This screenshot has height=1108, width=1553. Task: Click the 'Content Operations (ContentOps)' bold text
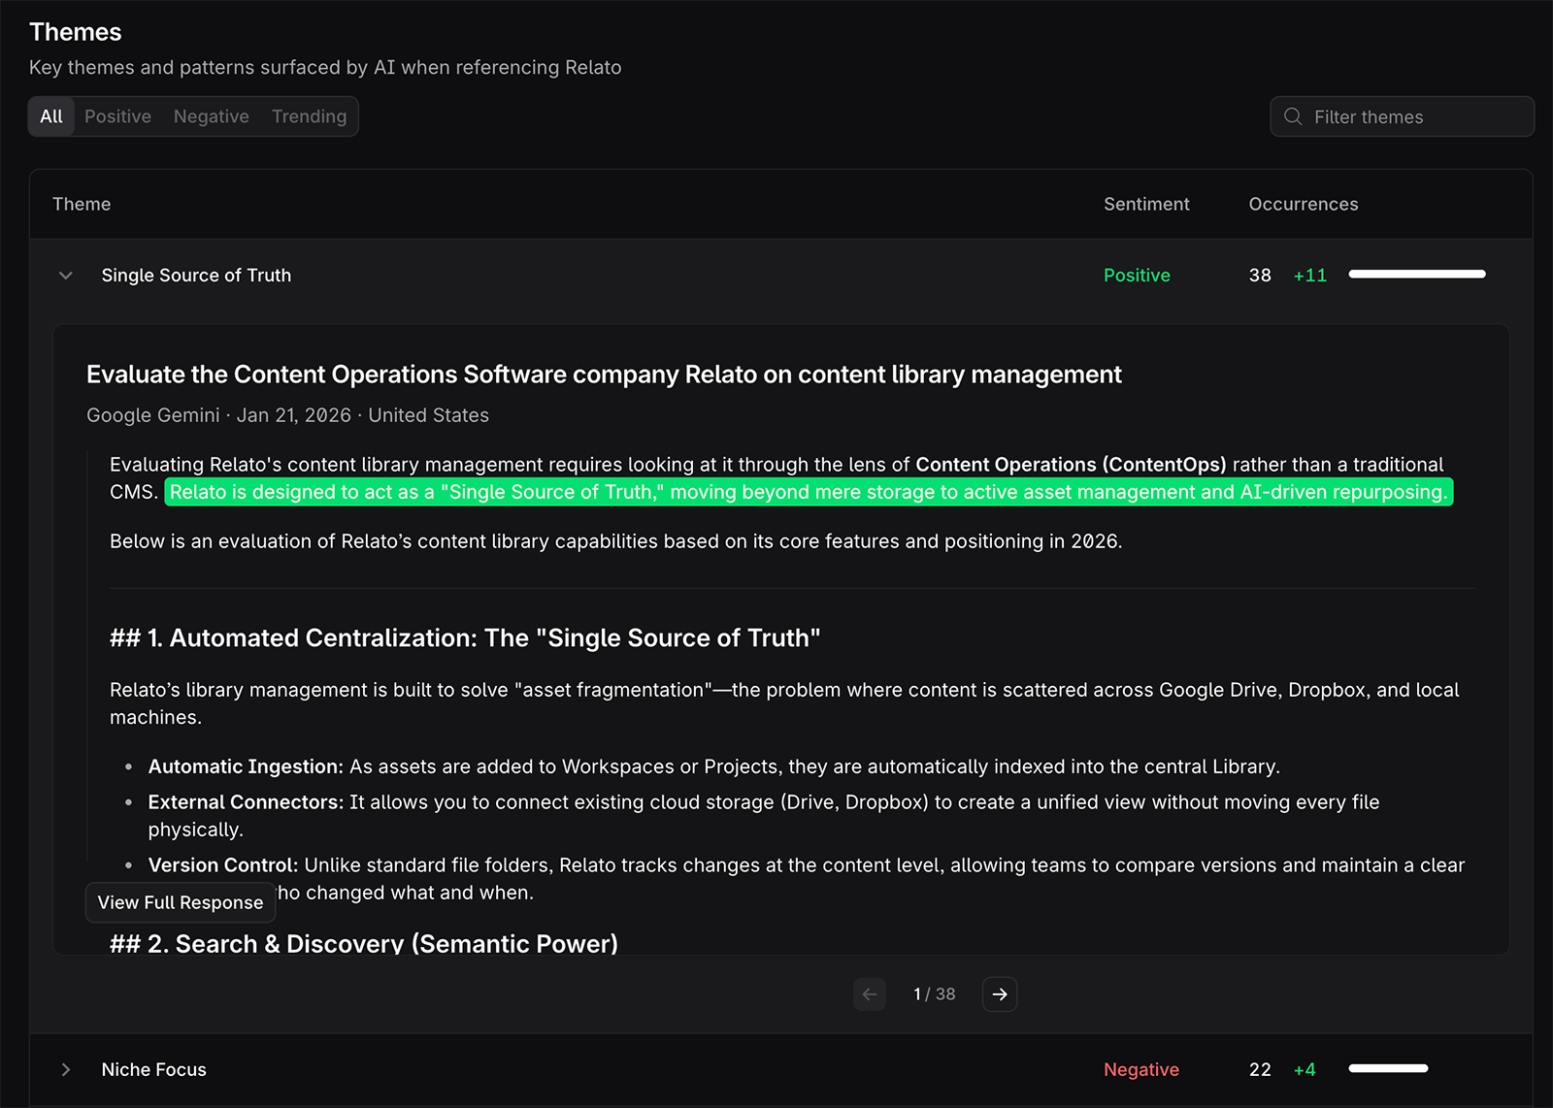coord(1071,465)
